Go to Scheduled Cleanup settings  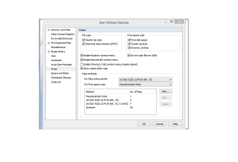click(x=61, y=78)
